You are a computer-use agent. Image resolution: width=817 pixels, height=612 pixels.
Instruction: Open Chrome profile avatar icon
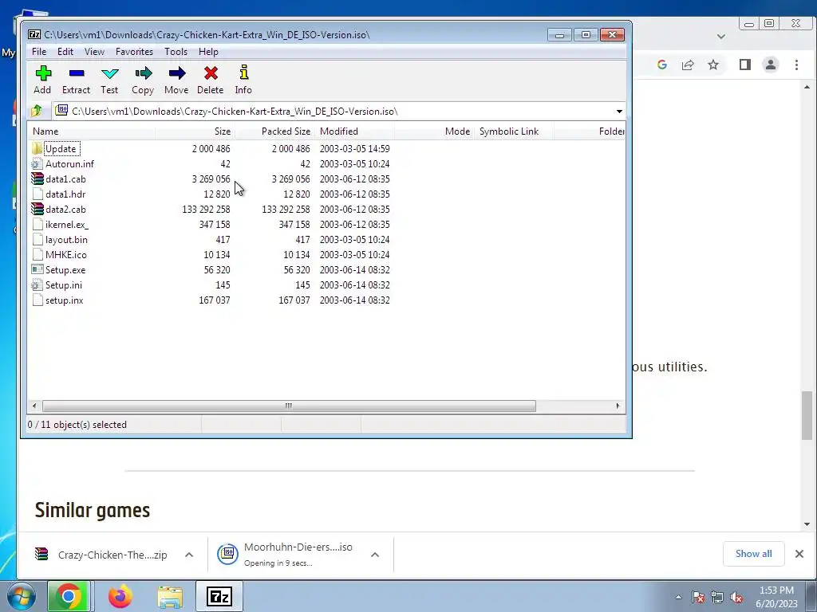point(771,65)
